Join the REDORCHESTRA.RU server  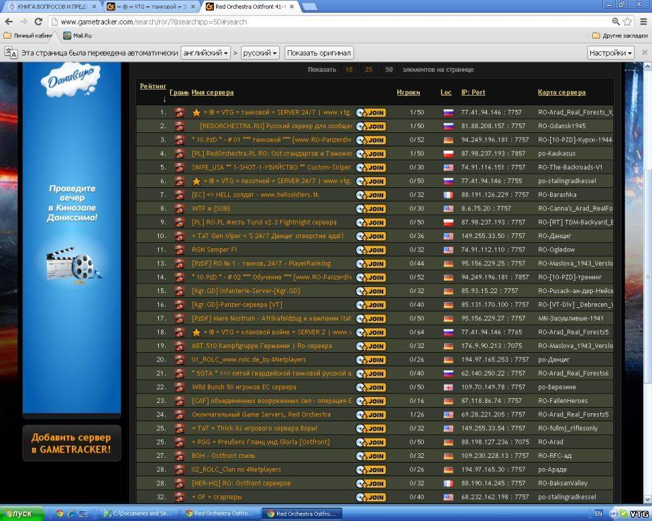(371, 126)
